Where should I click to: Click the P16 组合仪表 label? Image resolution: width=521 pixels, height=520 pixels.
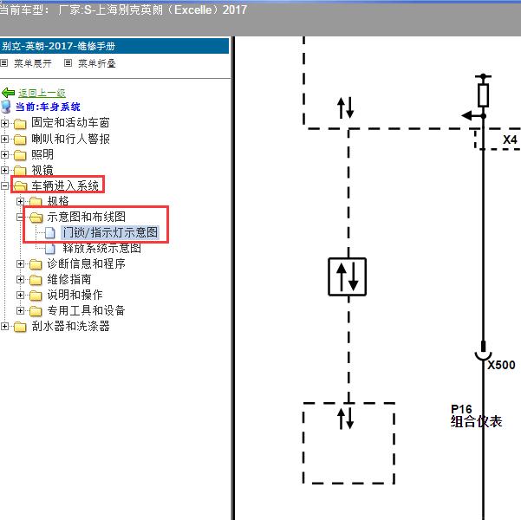click(x=476, y=416)
